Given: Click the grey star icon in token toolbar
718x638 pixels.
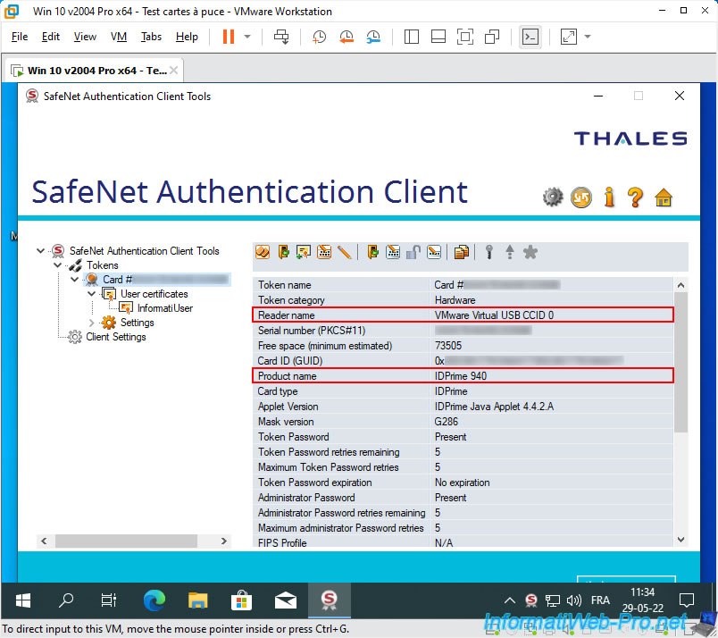Looking at the screenshot, I should (x=530, y=252).
